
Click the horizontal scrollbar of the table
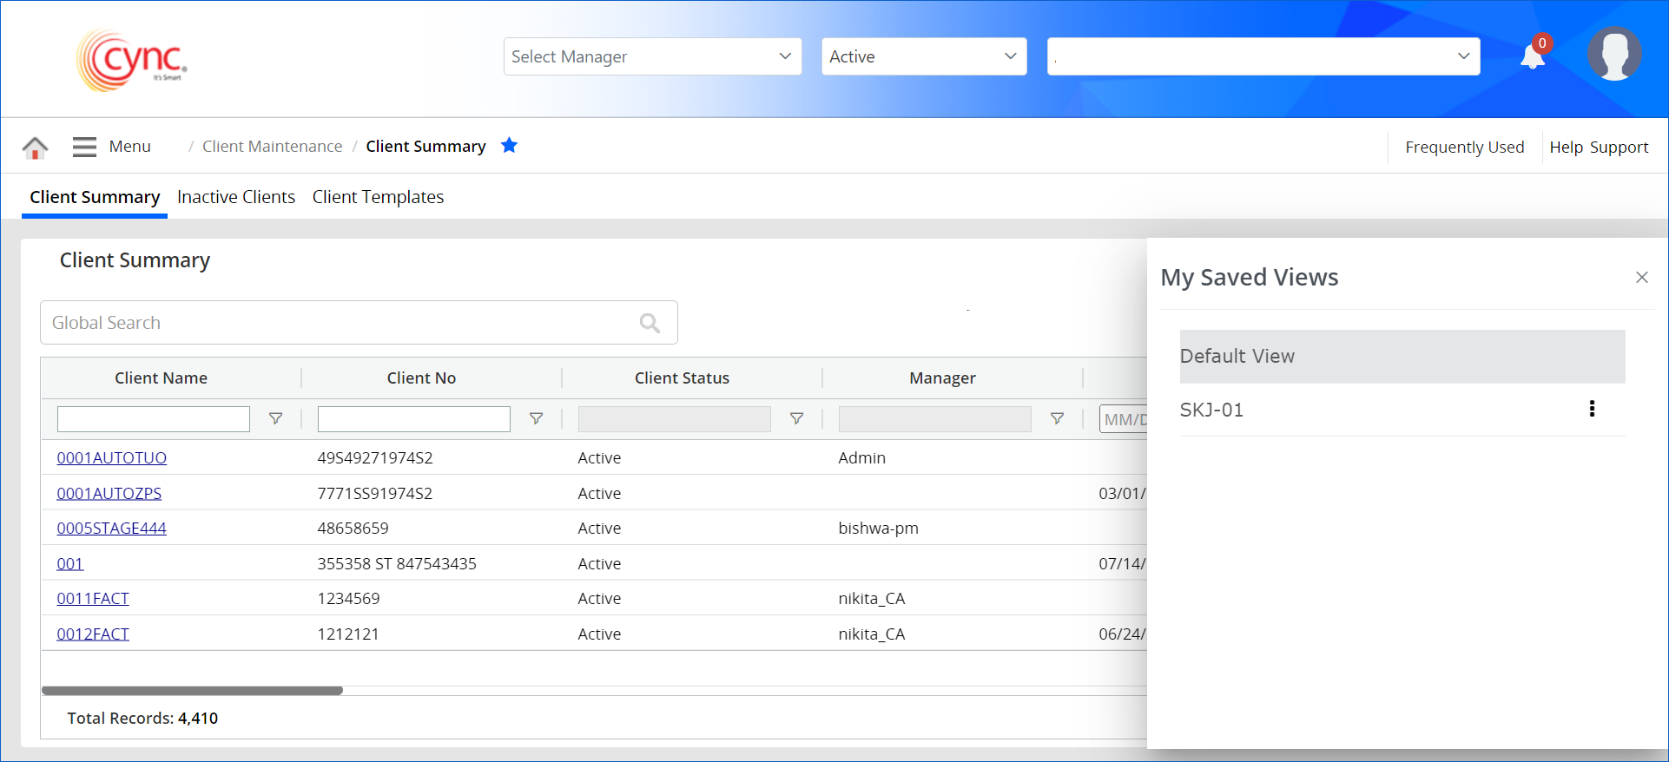[192, 691]
